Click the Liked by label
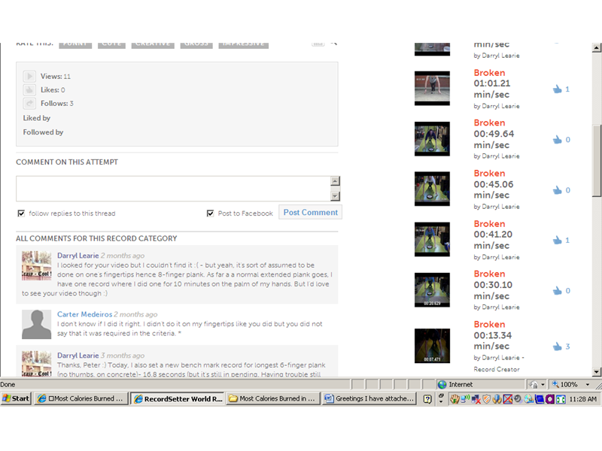The height and width of the screenshot is (451, 602). point(36,118)
